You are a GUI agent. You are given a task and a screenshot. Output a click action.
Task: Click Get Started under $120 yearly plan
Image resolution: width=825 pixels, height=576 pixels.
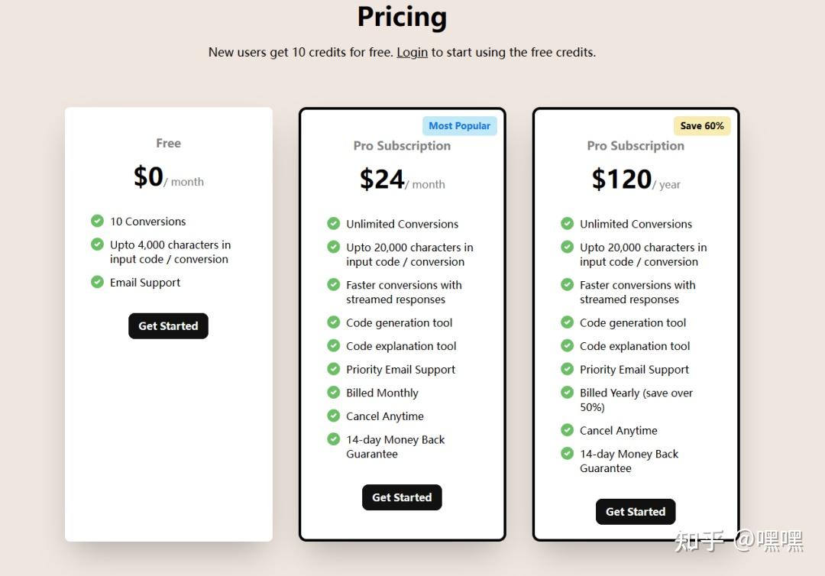[636, 512]
